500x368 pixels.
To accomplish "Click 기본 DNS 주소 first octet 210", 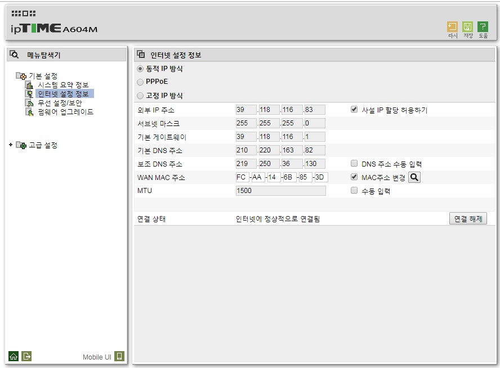I will tap(246, 150).
